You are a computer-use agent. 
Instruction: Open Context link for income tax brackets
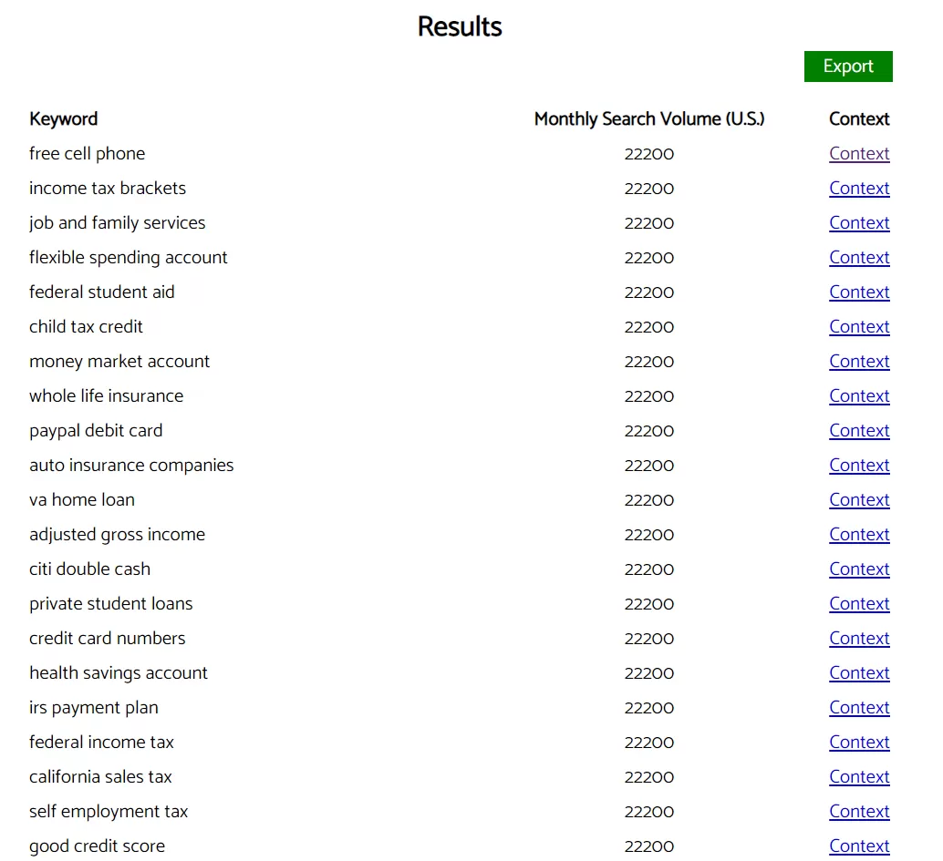point(859,189)
